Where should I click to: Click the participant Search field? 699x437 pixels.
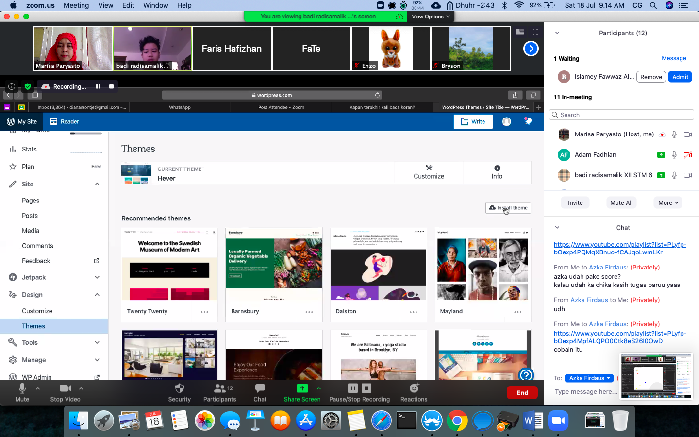click(x=621, y=115)
